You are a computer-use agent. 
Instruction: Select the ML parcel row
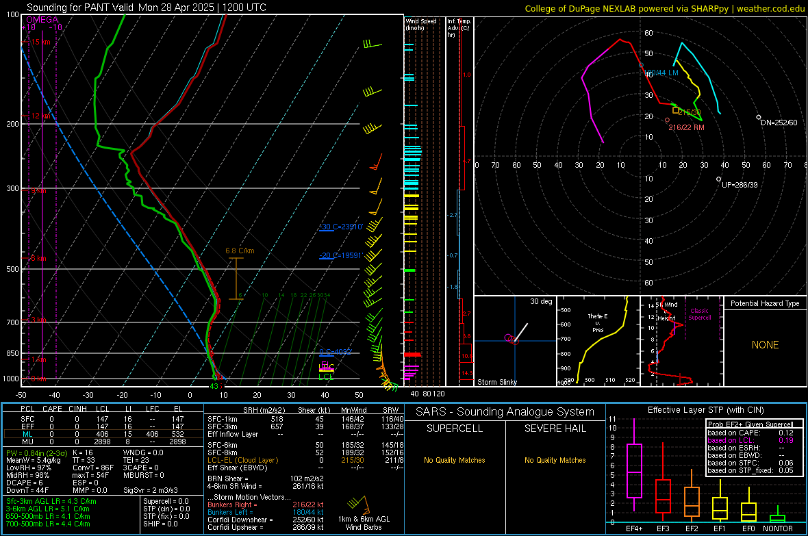(103, 434)
